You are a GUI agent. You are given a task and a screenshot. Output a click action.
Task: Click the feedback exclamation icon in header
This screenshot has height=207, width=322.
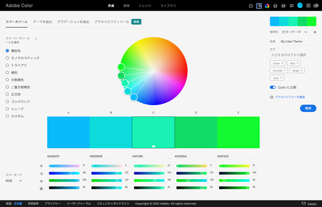point(283,6)
